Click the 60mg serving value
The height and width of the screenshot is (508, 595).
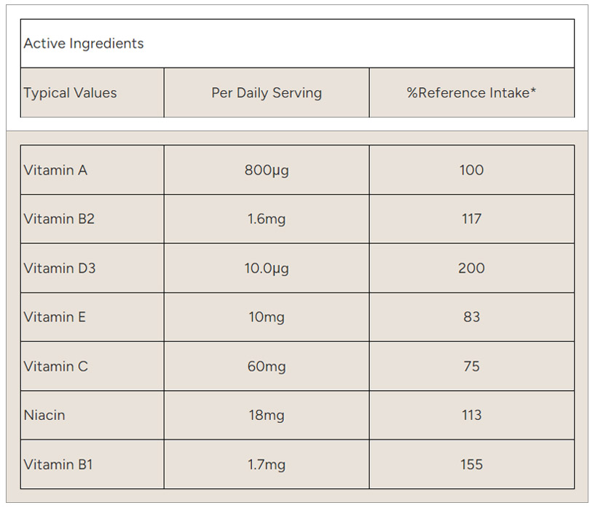[x=267, y=367]
